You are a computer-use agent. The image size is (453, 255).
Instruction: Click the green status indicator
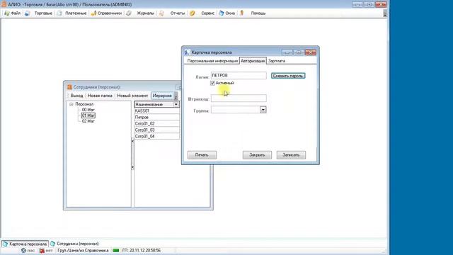click(x=116, y=250)
